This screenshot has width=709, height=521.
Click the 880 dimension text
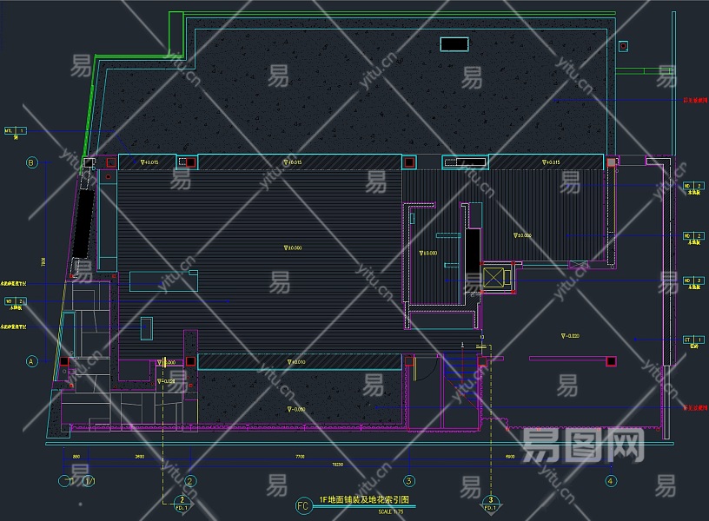pyautogui.click(x=76, y=457)
